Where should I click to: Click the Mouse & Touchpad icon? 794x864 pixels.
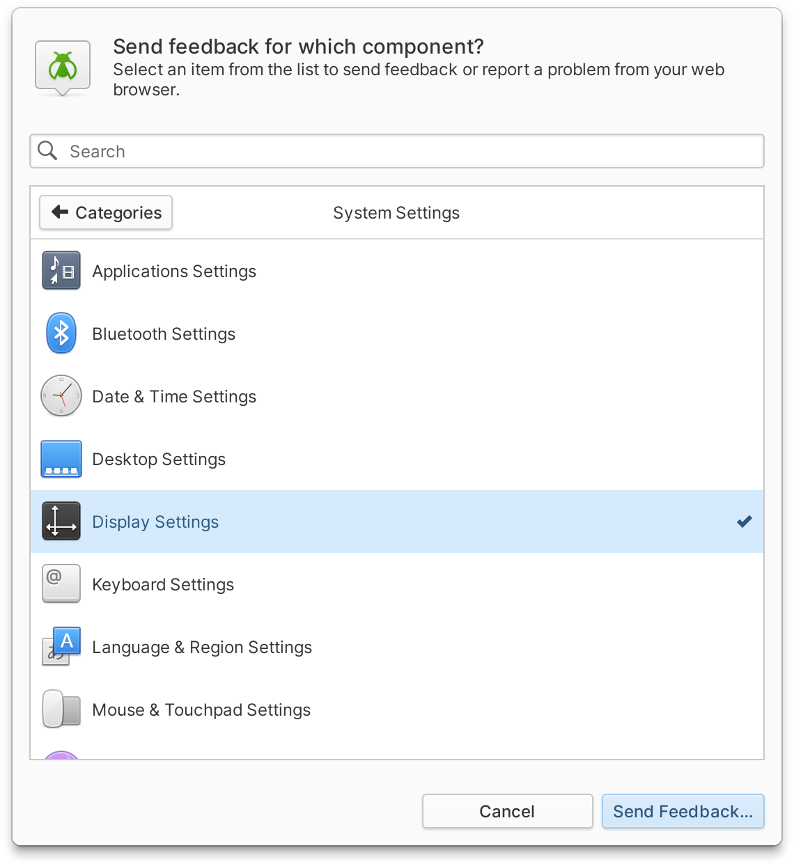(61, 709)
